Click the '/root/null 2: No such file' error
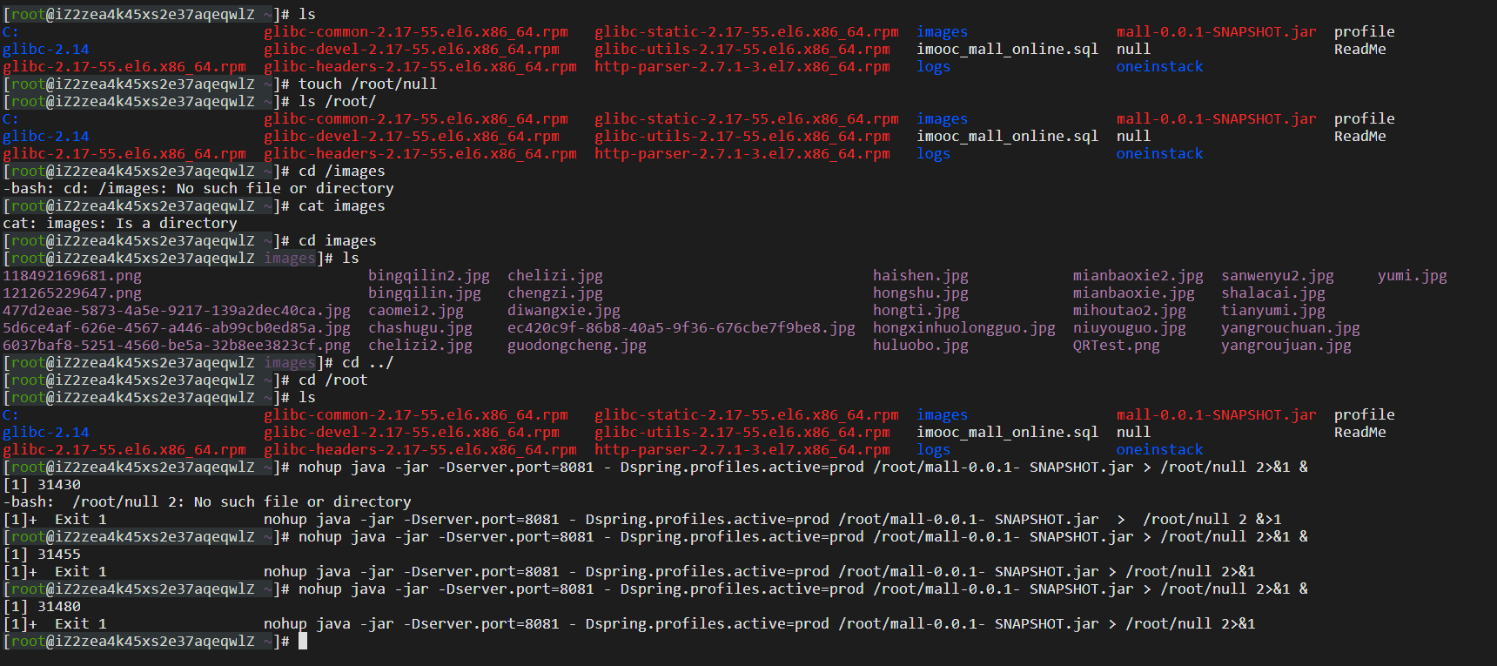 241,502
